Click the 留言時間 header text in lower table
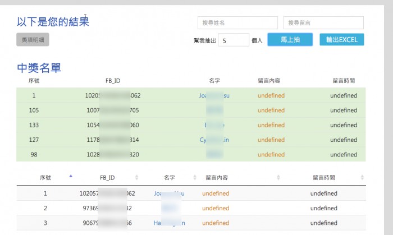This screenshot has width=393, height=235. 323,178
